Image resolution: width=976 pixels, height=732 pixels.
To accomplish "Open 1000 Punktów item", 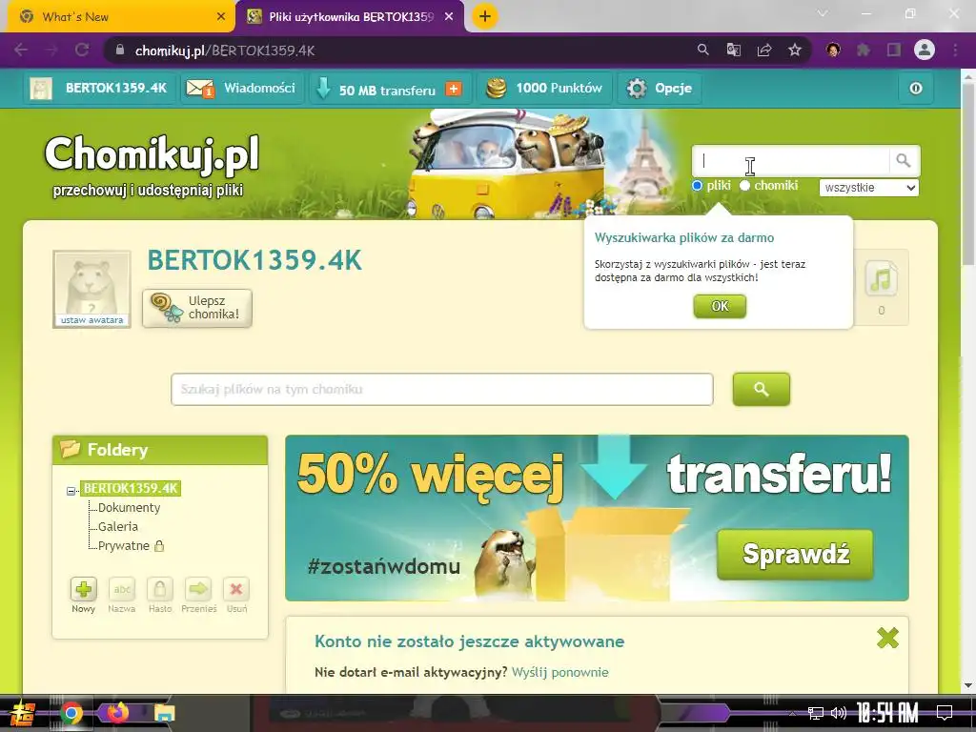I will (x=544, y=89).
